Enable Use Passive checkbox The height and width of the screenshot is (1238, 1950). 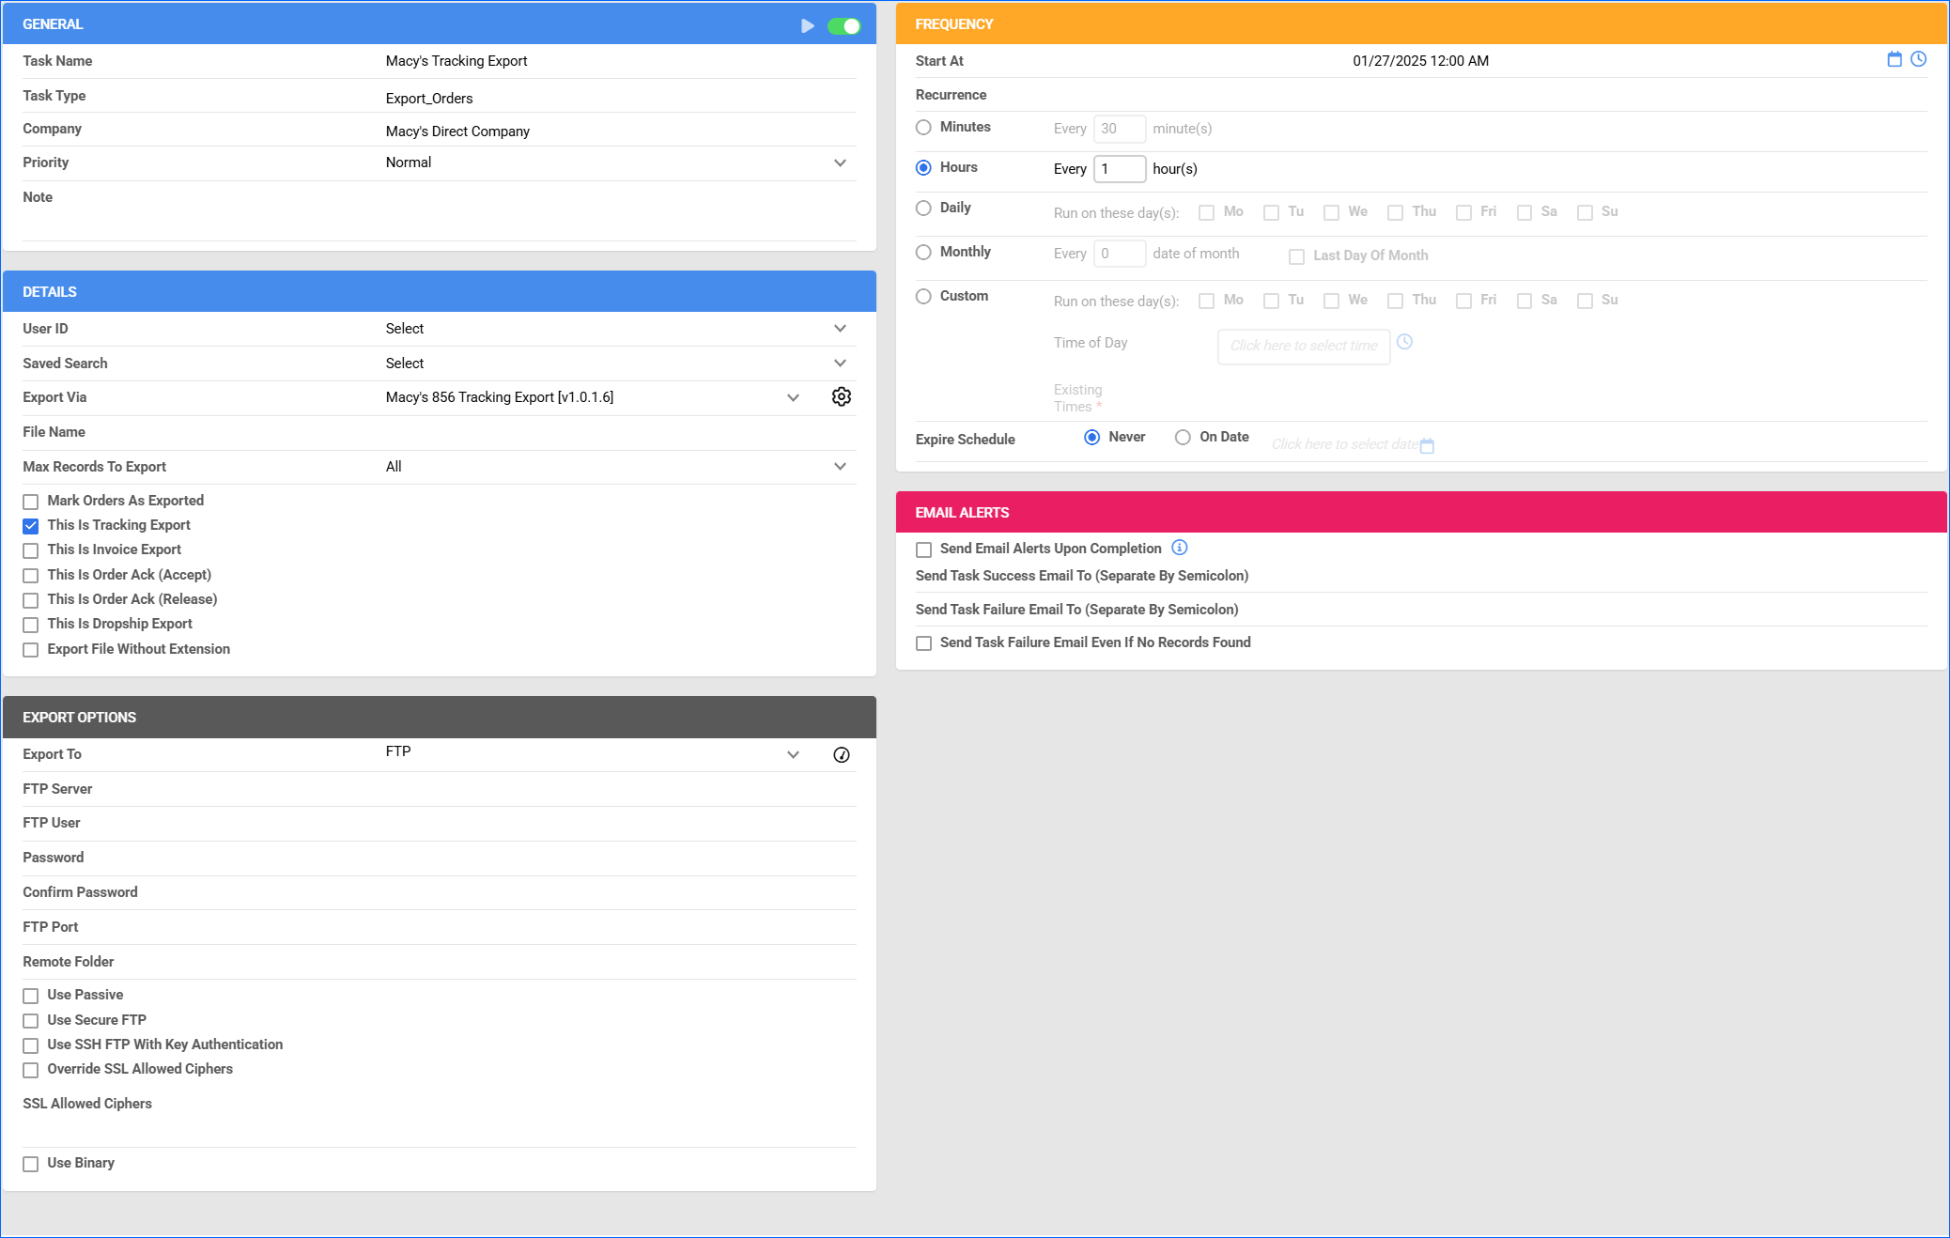point(31,996)
